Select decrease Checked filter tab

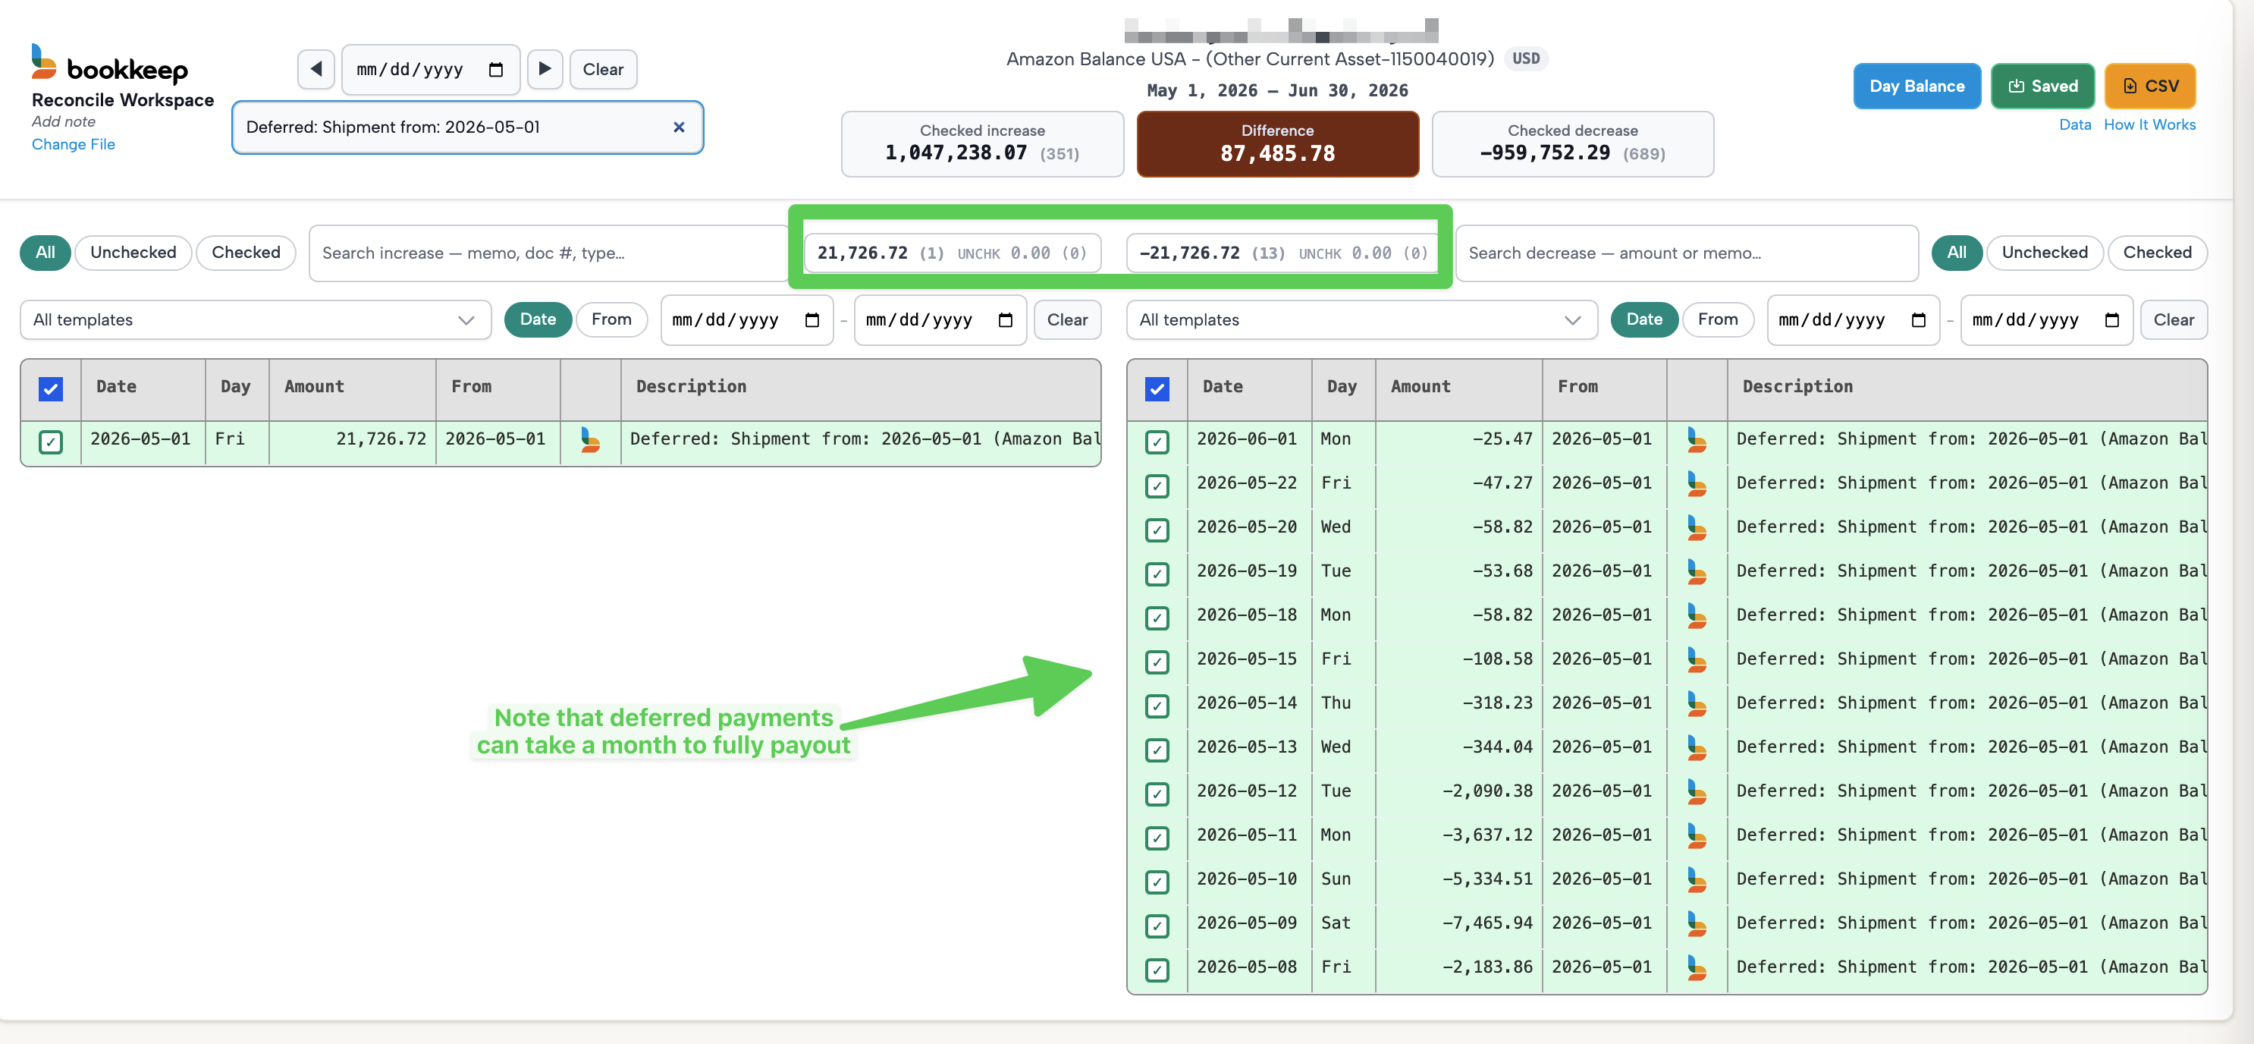tap(2157, 253)
